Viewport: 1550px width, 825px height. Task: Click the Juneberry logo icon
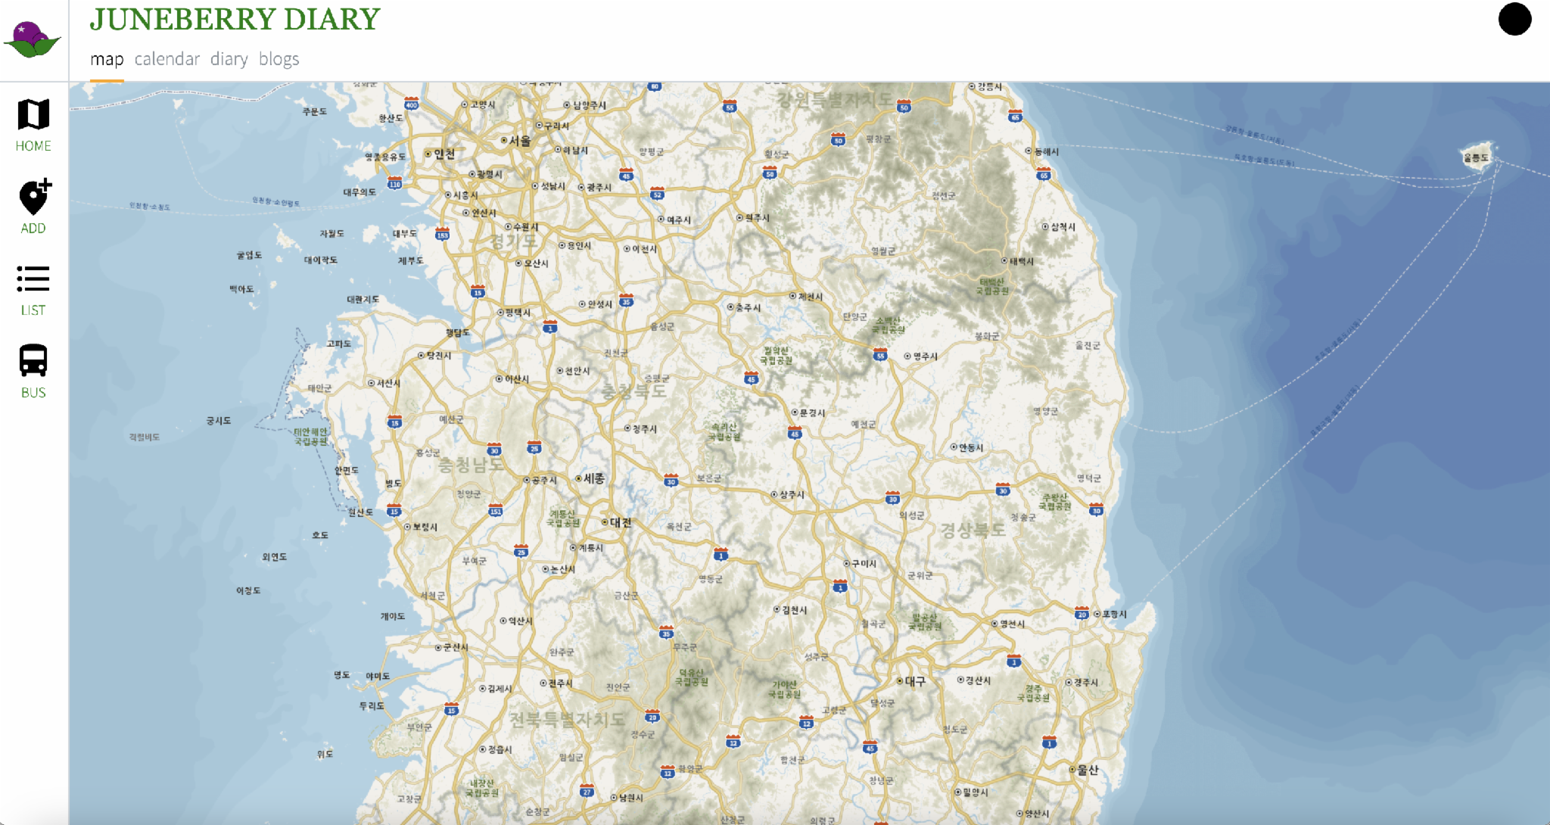[32, 40]
